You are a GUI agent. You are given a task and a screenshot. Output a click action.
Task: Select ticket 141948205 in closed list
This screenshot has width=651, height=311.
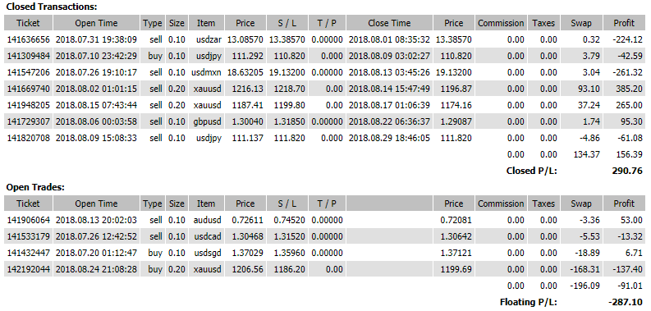28,105
